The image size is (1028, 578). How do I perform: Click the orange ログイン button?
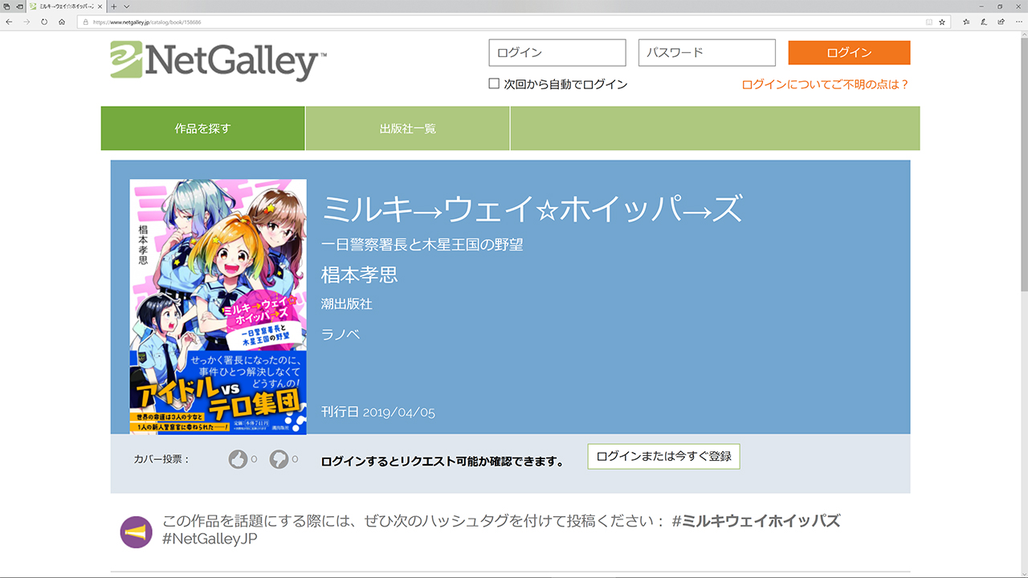(x=849, y=53)
